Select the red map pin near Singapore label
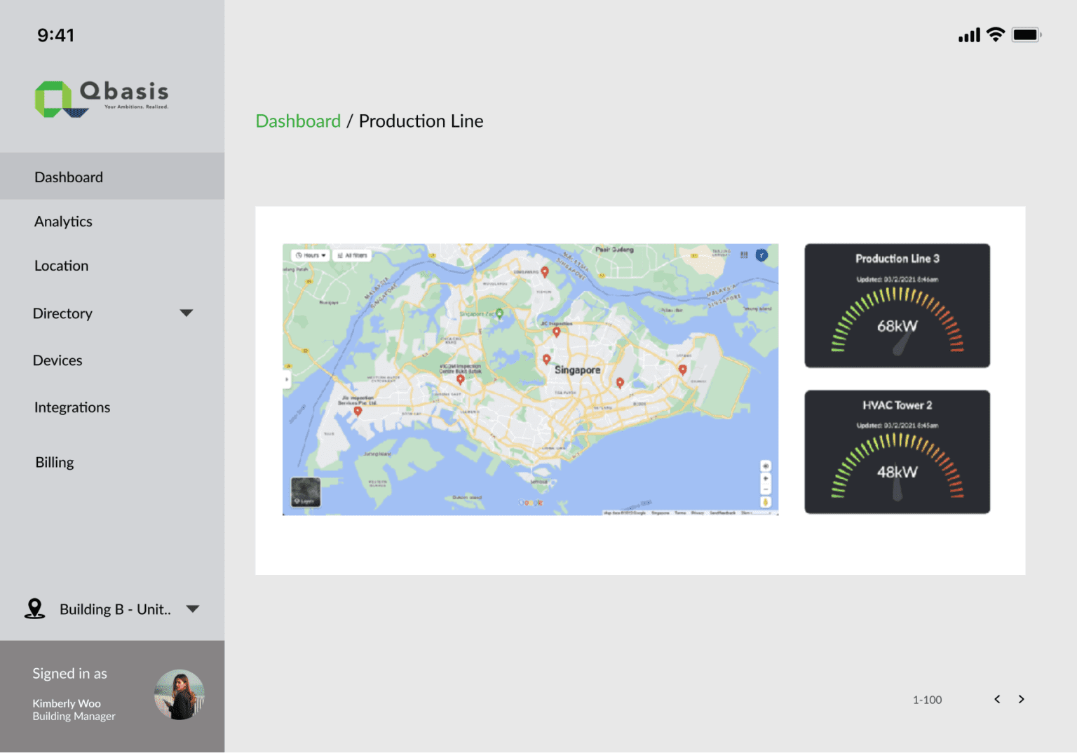 547,358
